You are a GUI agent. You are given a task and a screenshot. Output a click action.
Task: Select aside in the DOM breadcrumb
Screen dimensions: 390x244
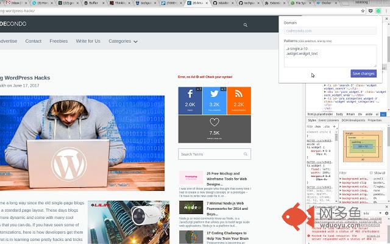(x=369, y=114)
